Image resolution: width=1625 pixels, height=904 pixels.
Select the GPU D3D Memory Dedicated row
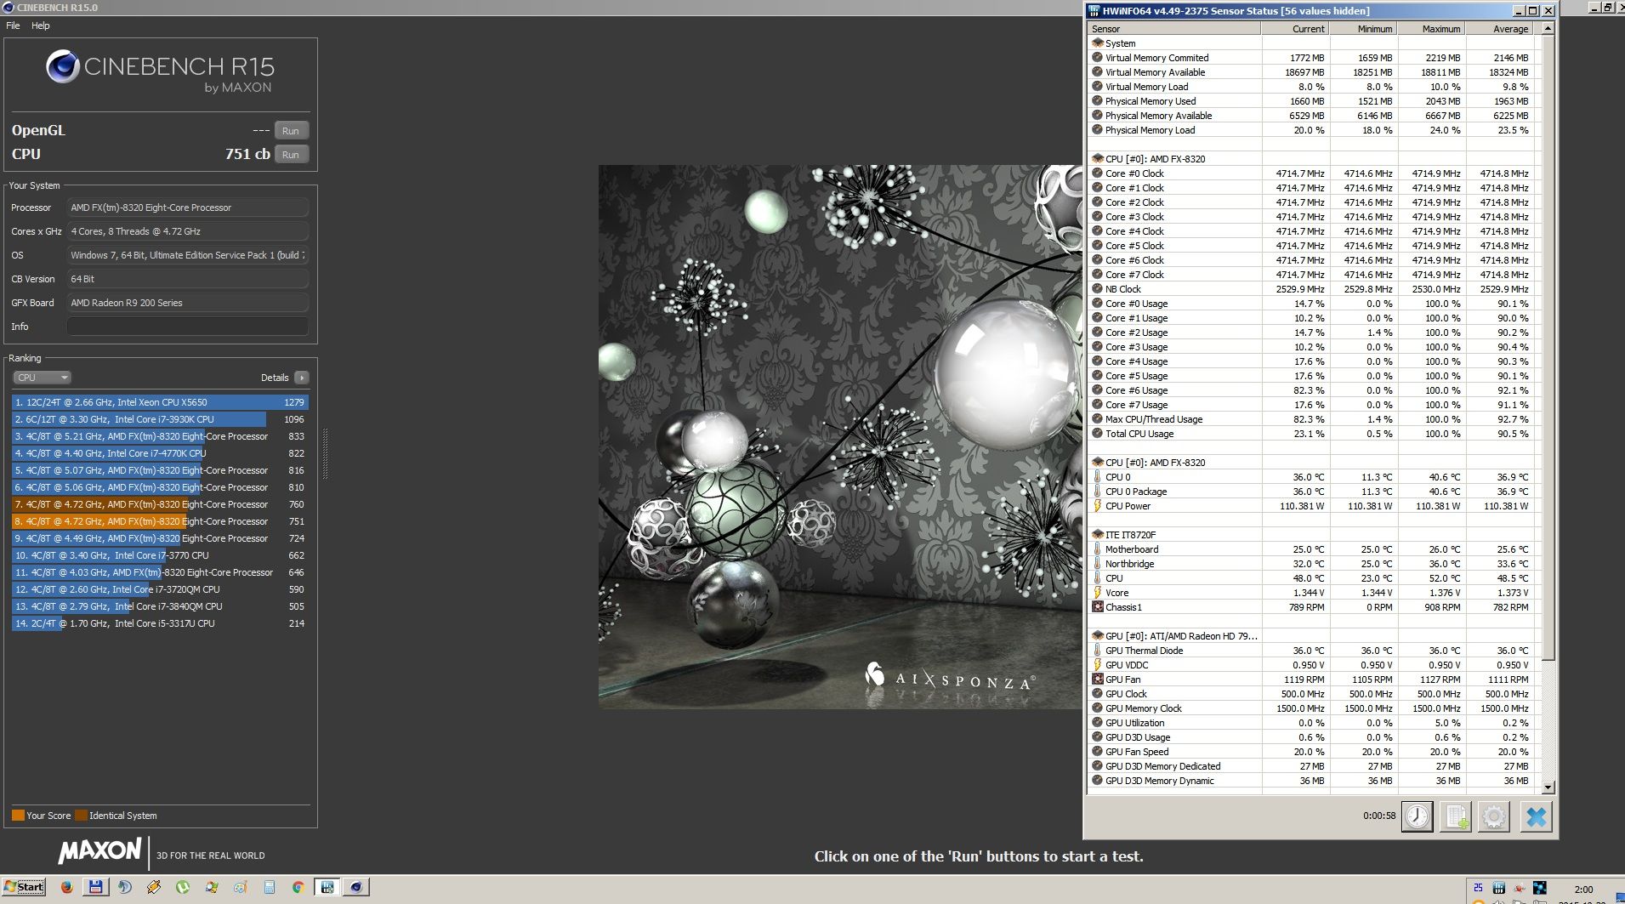coord(1315,766)
